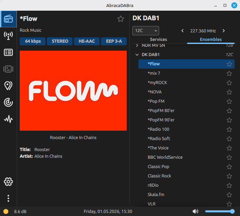The width and height of the screenshot is (240, 216).
Task: Select *Radio Soft service
Action: pos(187,139)
